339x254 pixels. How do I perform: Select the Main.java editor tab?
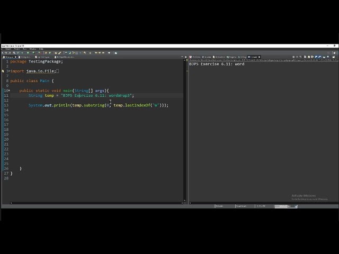pyautogui.click(x=8, y=57)
